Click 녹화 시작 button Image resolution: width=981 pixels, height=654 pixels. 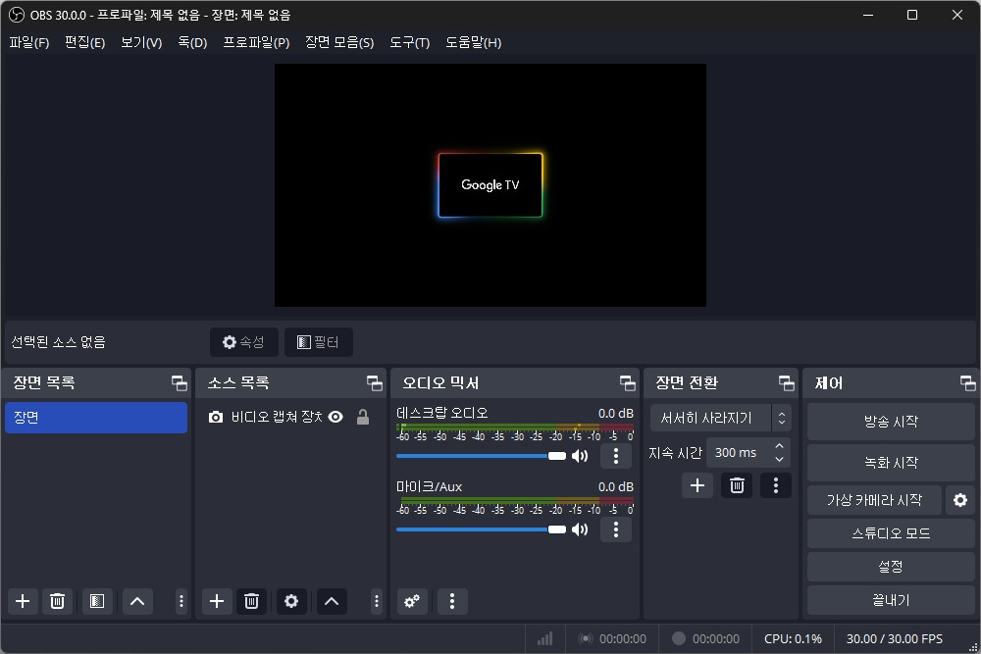pyautogui.click(x=891, y=463)
